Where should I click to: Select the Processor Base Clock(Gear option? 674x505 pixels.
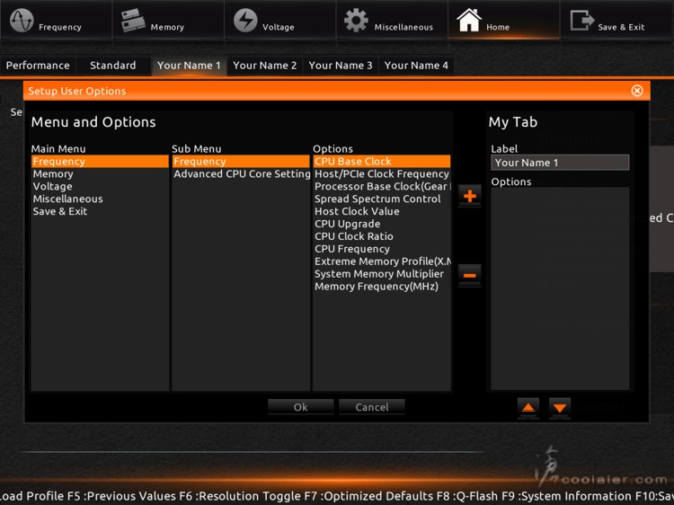coord(382,187)
